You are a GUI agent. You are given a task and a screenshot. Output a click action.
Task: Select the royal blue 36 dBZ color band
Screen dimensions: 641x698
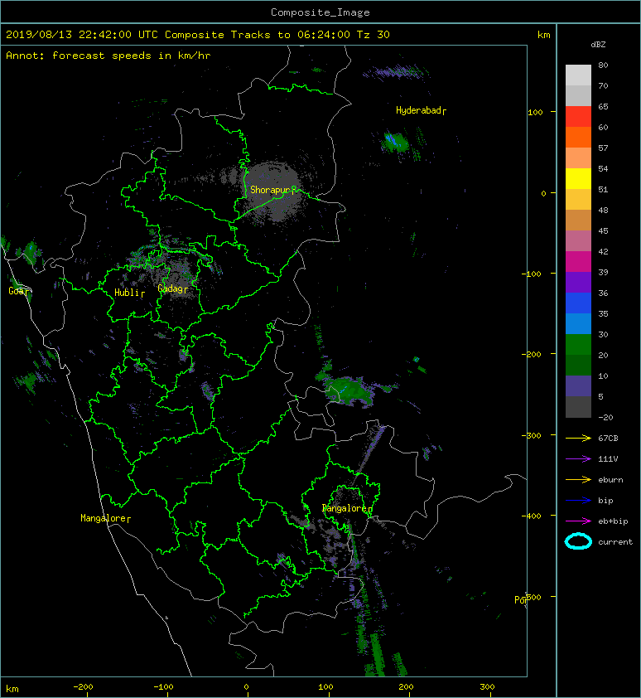tap(578, 303)
